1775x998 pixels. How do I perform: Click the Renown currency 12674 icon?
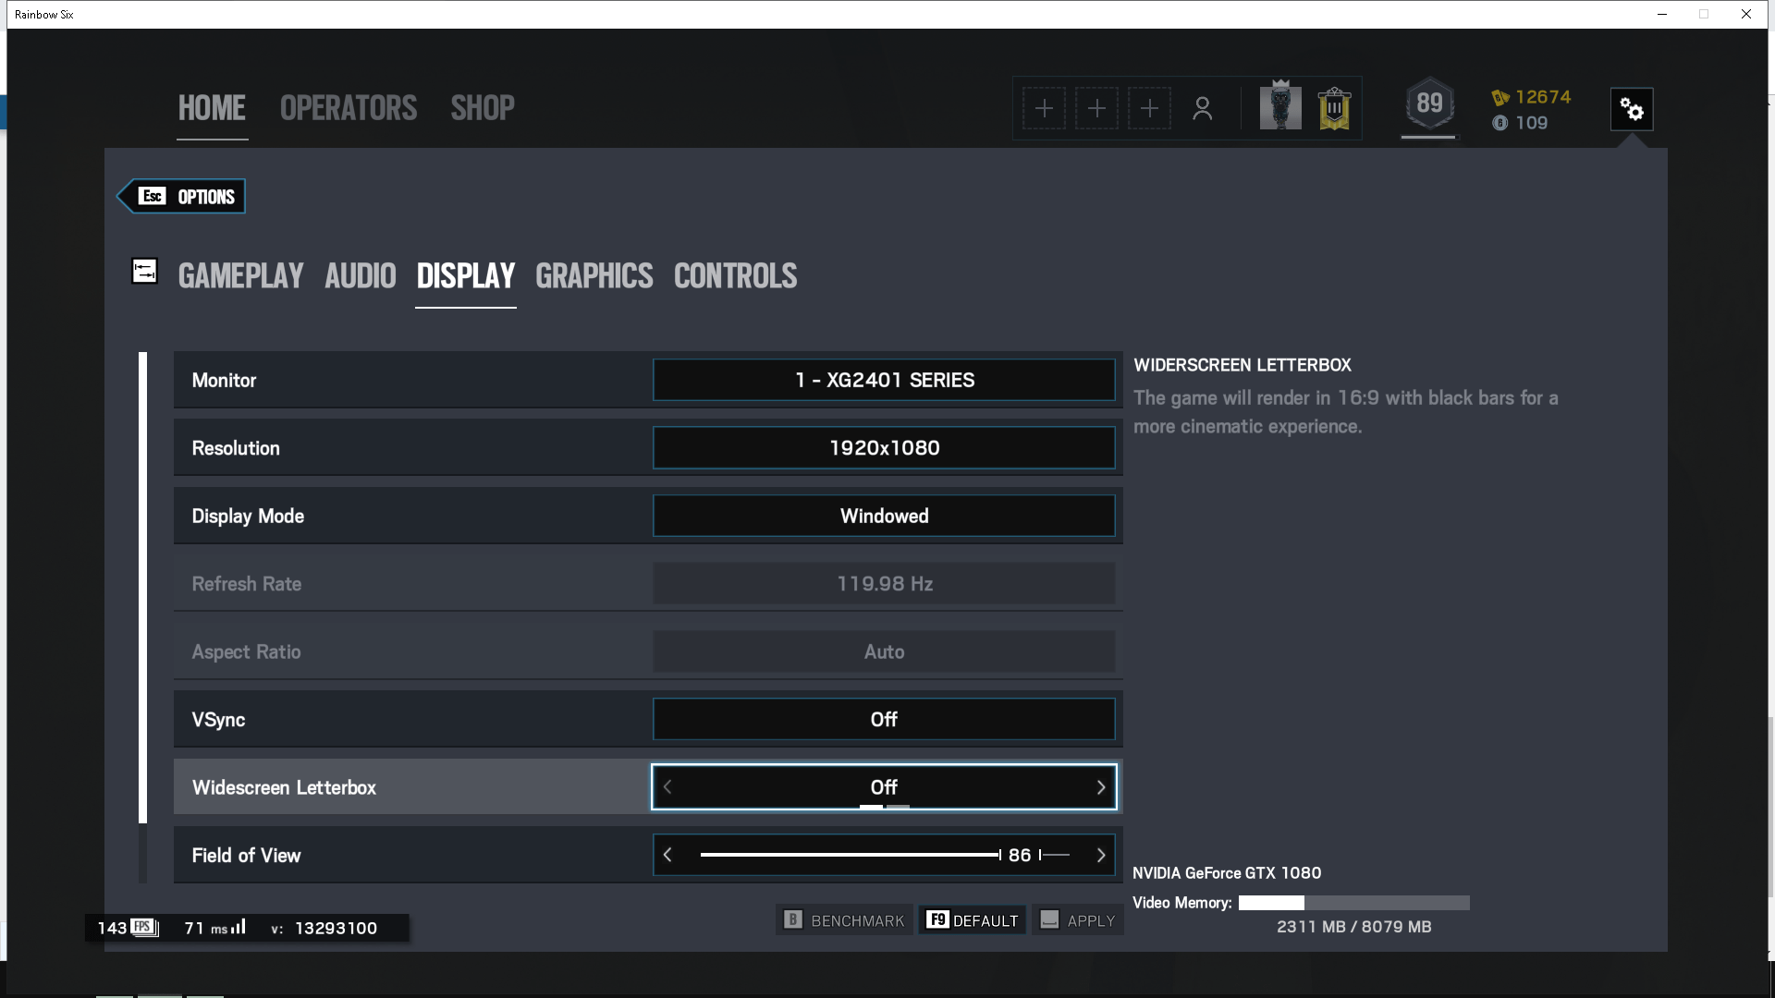(1500, 98)
